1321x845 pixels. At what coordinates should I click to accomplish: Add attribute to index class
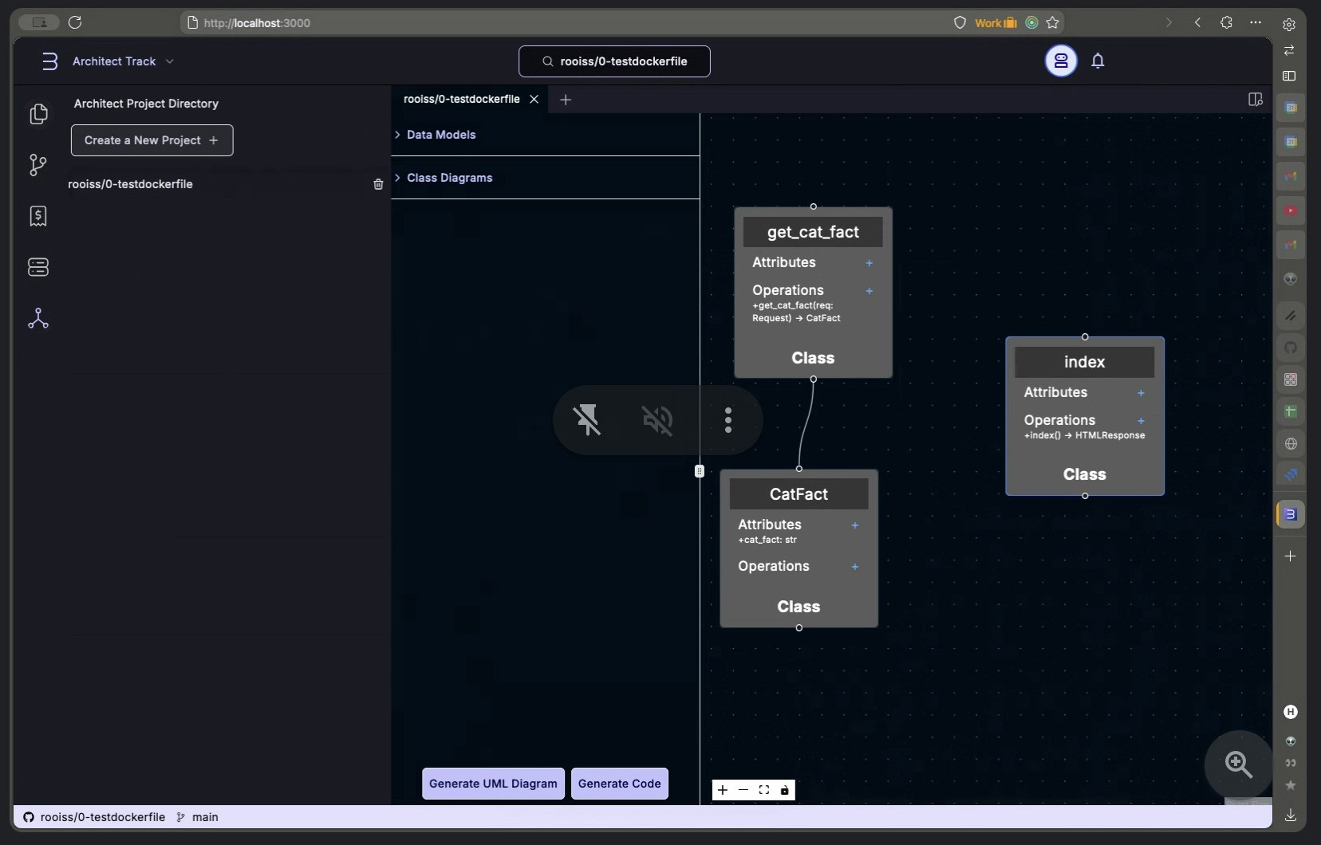pyautogui.click(x=1141, y=393)
